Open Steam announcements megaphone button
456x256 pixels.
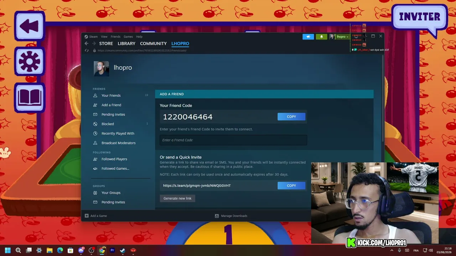pyautogui.click(x=308, y=37)
